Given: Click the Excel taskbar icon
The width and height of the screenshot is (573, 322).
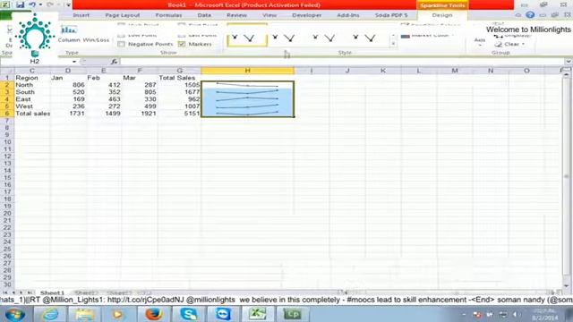Looking at the screenshot, I should pos(257,314).
